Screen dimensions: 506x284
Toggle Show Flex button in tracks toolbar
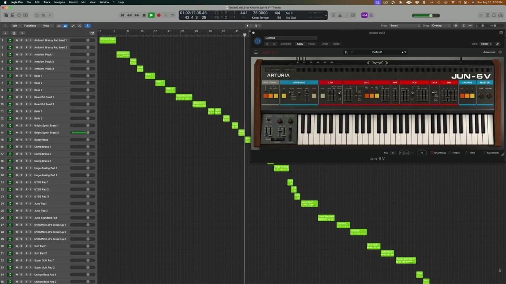pos(79,26)
